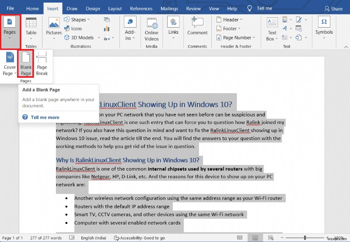The image size is (350, 242).
Task: Switch to the References tab
Action: tap(141, 8)
